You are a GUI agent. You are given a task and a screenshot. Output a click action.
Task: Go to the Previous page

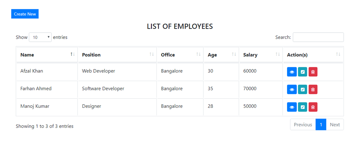pyautogui.click(x=303, y=125)
